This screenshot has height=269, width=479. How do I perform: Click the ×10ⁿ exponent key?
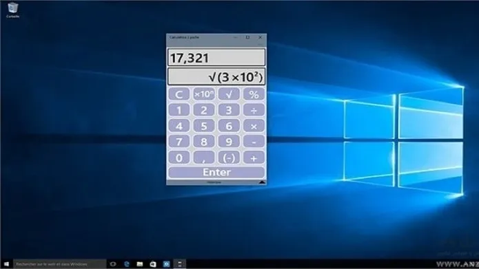pos(204,94)
